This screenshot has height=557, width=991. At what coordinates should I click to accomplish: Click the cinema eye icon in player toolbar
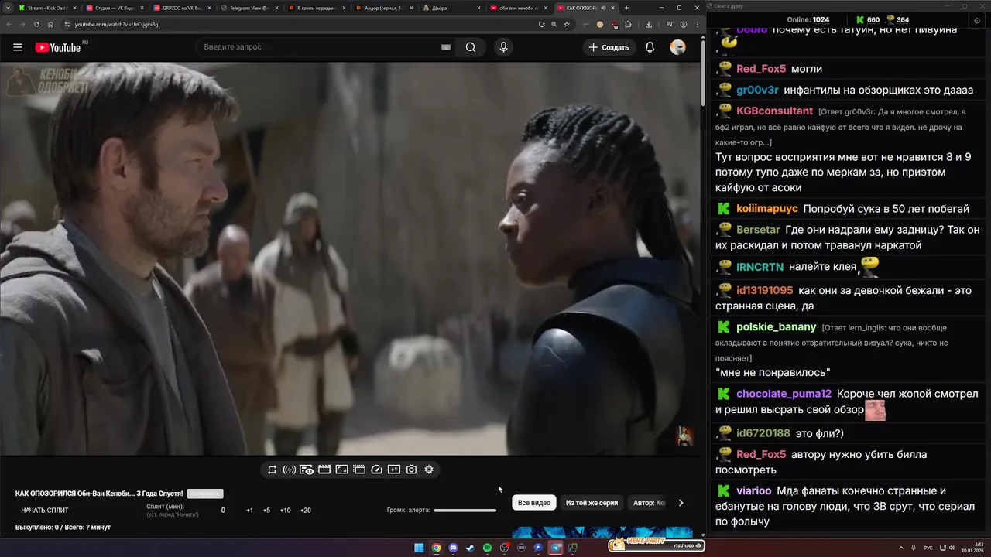coord(307,470)
